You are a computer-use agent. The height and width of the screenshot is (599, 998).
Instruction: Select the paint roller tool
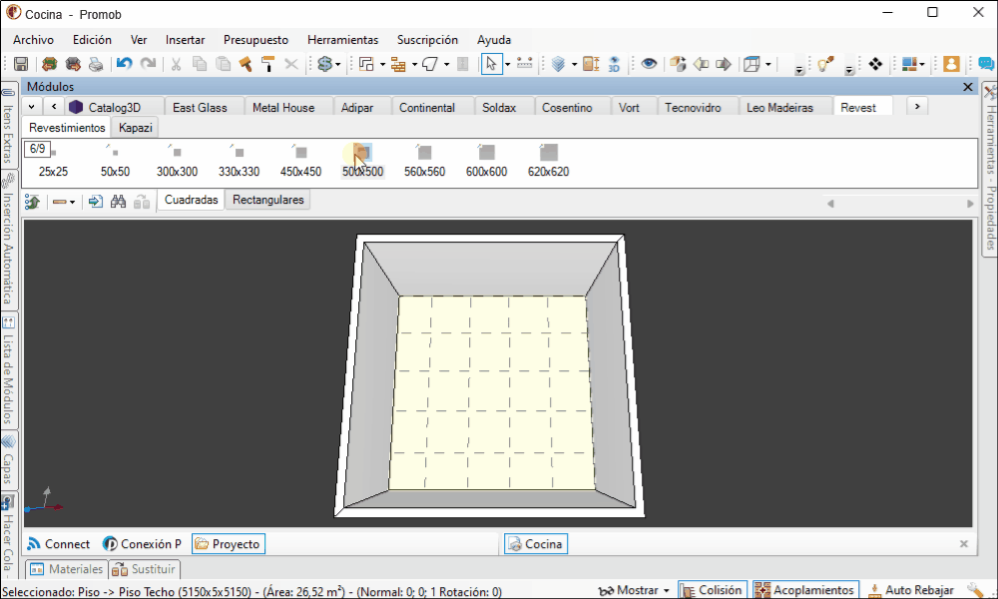pos(267,64)
